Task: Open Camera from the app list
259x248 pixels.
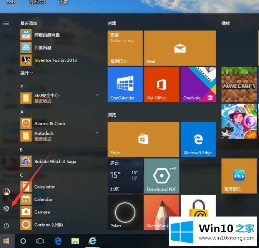Action: tap(60, 212)
